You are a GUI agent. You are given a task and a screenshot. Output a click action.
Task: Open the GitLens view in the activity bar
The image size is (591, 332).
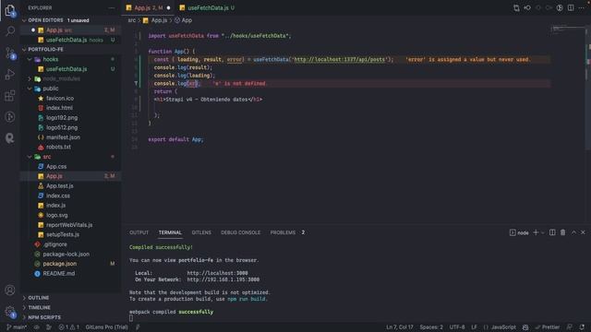[10, 117]
